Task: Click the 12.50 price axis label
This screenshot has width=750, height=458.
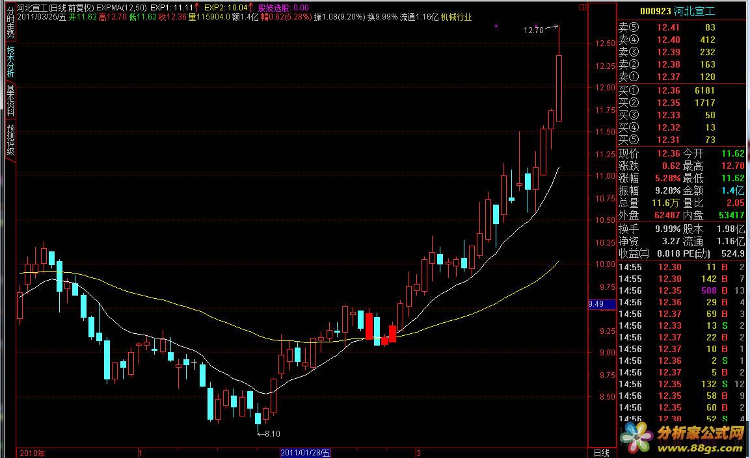Action: coord(604,44)
